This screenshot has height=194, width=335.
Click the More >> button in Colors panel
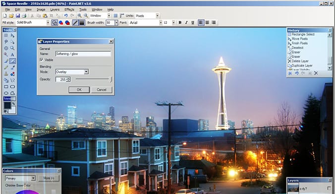tap(49, 178)
